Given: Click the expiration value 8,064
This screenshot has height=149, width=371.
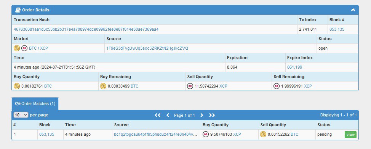Looking at the screenshot, I should click(232, 67).
